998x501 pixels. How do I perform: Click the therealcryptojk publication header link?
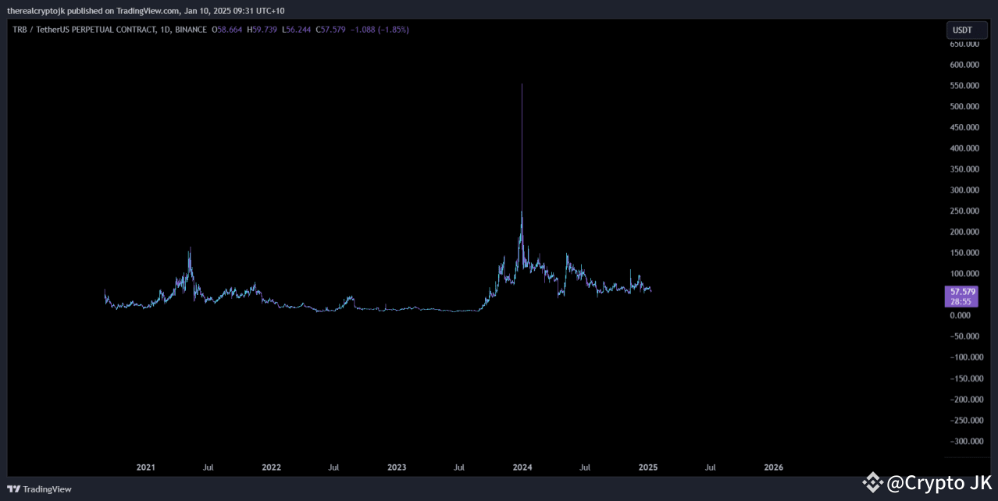tap(33, 10)
